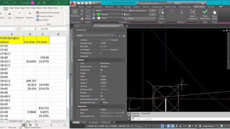The width and height of the screenshot is (230, 129).
Task: Adjust Excel zoom slider handle
Action: pyautogui.click(x=51, y=125)
